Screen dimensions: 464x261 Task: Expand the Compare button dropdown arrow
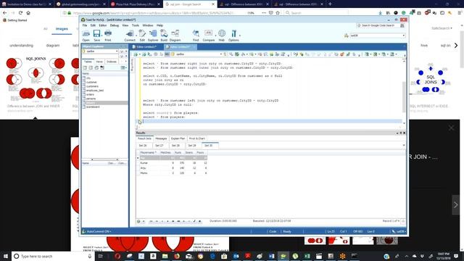pyautogui.click(x=215, y=36)
